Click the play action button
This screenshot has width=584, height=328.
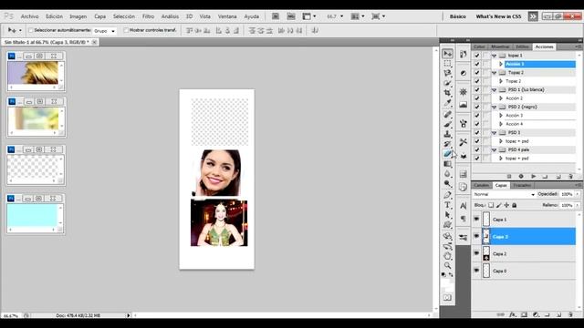pos(533,176)
